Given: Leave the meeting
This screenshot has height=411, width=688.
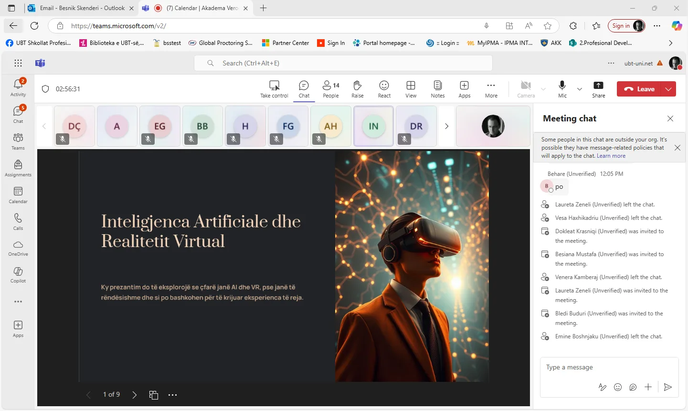Looking at the screenshot, I should tap(639, 89).
